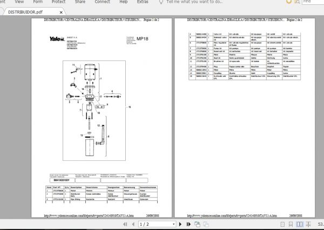Image resolution: width=324 pixels, height=230 pixels.
Task: Click the 'Pump kit' cell in parts table
Action: point(221,49)
